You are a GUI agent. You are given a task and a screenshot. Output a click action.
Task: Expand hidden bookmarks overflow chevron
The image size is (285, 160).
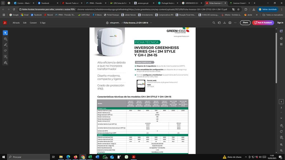pos(257,15)
